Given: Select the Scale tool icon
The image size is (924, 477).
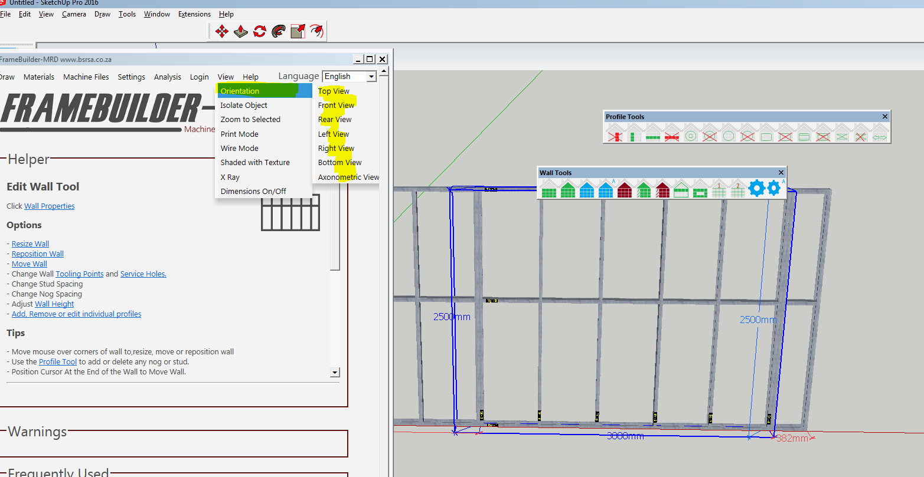Looking at the screenshot, I should (298, 31).
